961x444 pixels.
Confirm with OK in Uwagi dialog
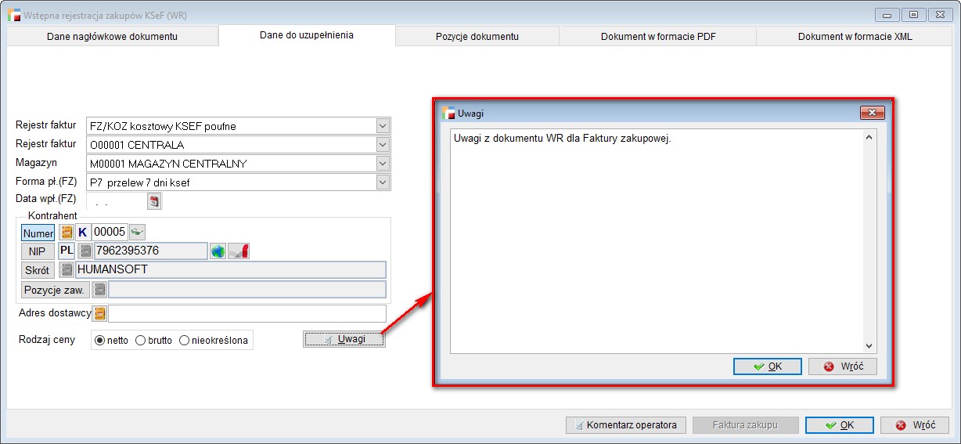767,366
